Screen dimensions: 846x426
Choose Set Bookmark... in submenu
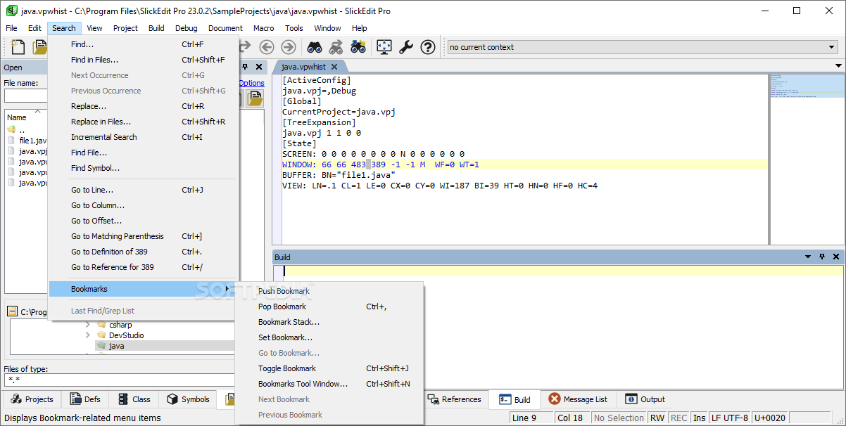coord(329,337)
